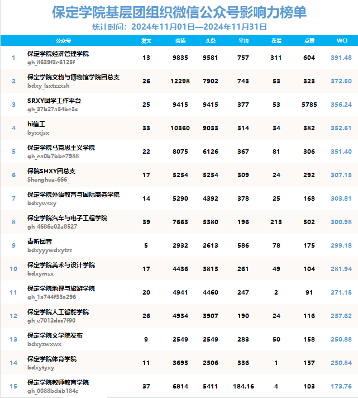Select account name 保定学院外语教育与国际商务学院
The width and height of the screenshot is (358, 398).
[x=74, y=195]
